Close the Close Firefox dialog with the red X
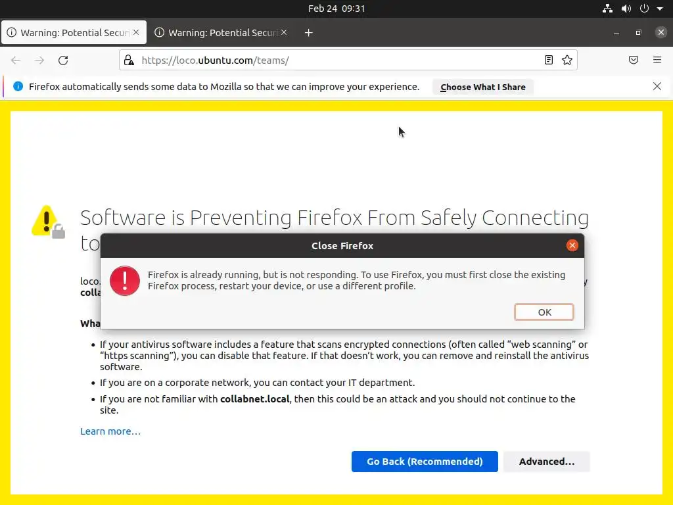Screen dimensions: 673x505 (x=572, y=245)
